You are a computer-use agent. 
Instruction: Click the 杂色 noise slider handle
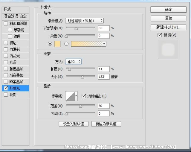pos(66,36)
